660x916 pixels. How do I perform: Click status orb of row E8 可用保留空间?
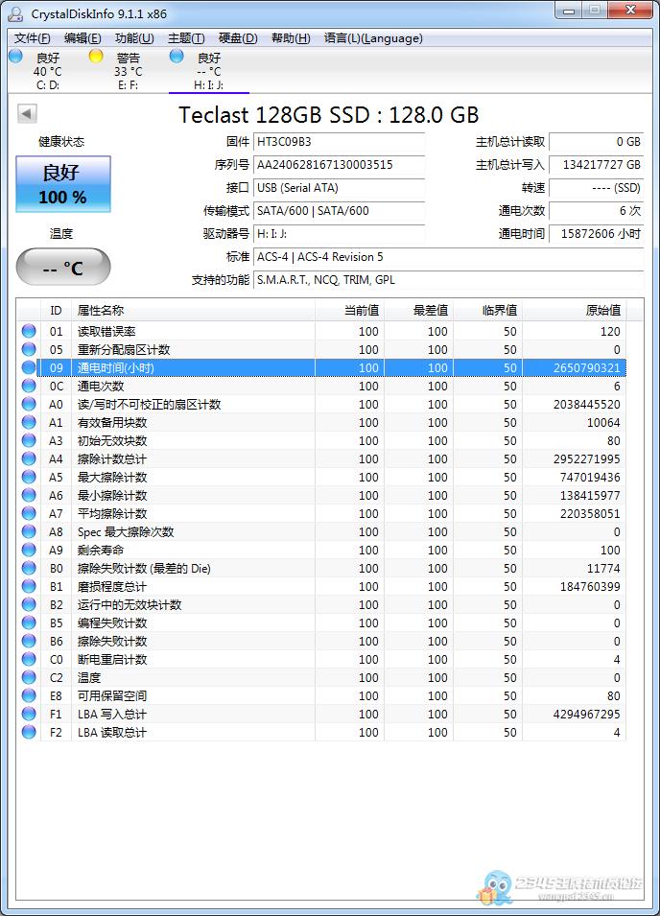click(x=29, y=695)
